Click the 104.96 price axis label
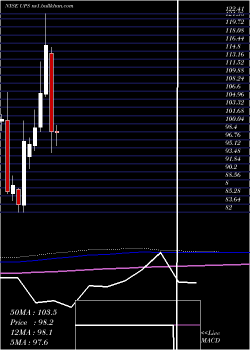The height and width of the screenshot is (350, 250). (234, 94)
